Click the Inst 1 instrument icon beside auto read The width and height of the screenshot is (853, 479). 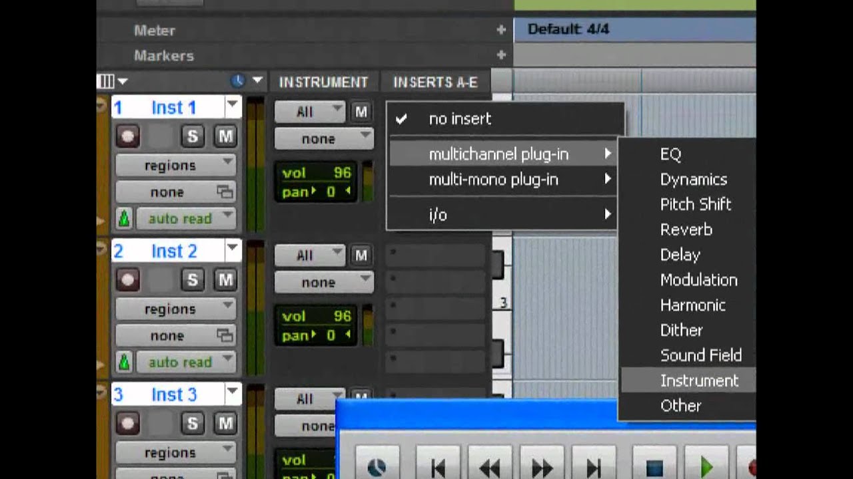[124, 218]
